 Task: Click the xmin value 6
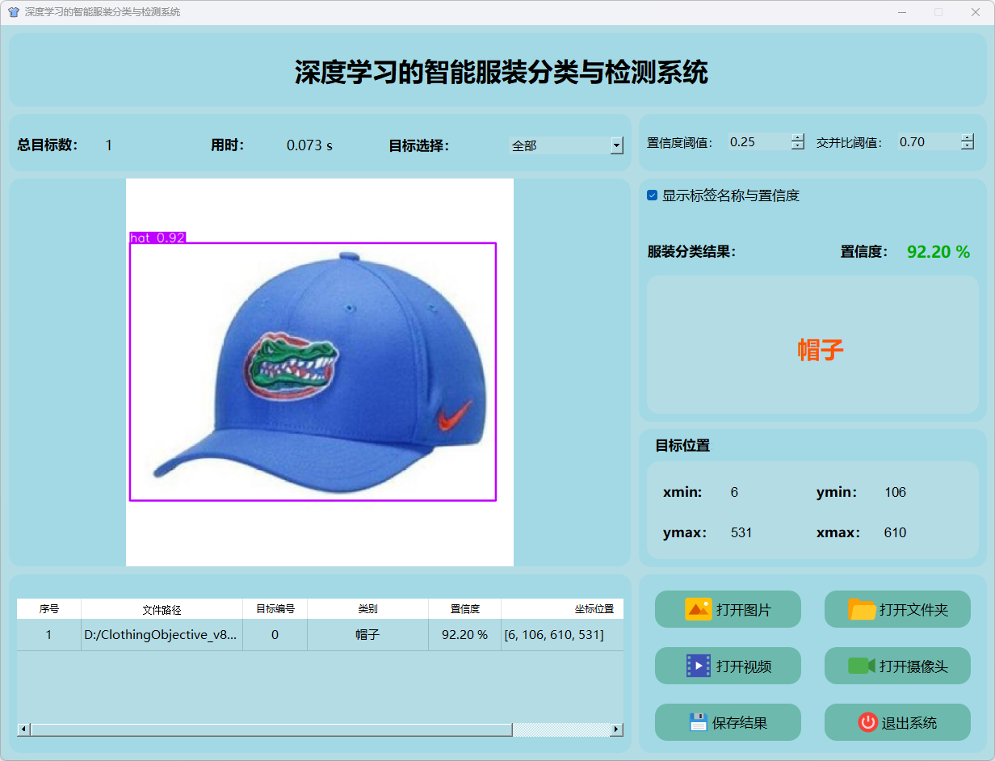coord(734,492)
